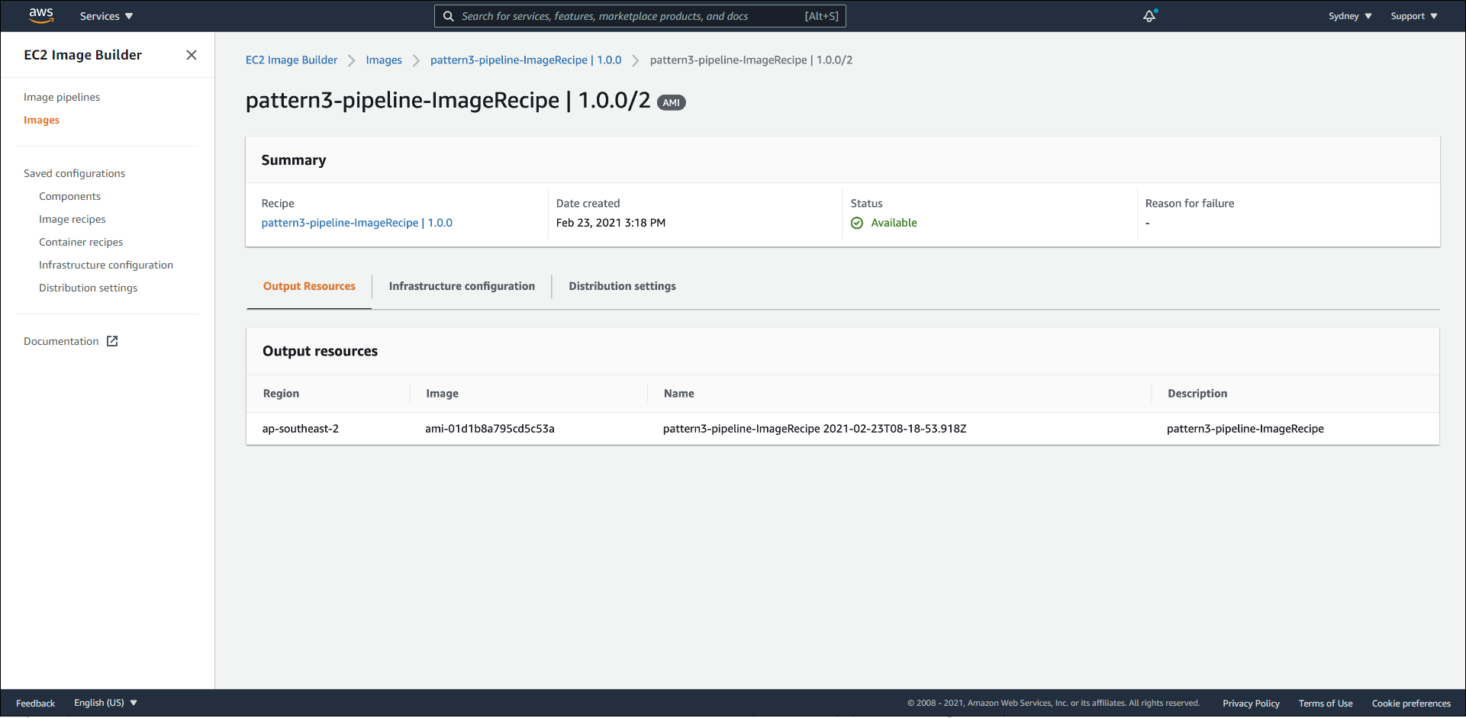Click the search magnifier icon
The image size is (1466, 718).
click(x=449, y=16)
